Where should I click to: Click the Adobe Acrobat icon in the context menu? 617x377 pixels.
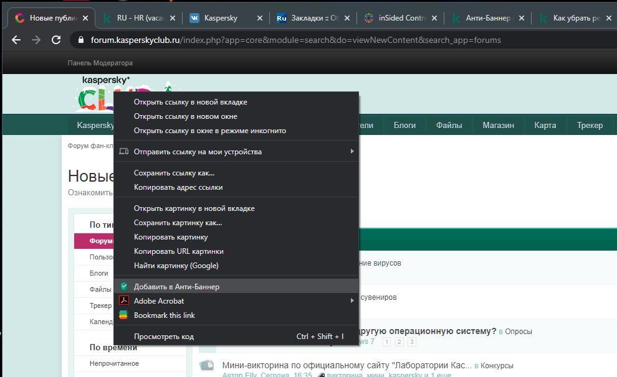pos(124,300)
